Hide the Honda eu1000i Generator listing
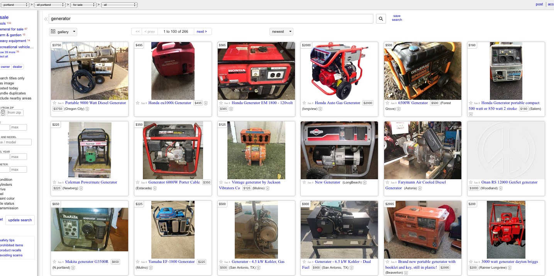 coord(206,103)
